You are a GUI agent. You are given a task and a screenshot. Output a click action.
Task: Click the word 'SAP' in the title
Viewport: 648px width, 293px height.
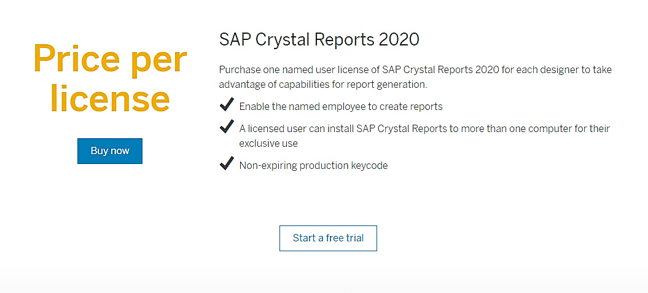pyautogui.click(x=235, y=40)
